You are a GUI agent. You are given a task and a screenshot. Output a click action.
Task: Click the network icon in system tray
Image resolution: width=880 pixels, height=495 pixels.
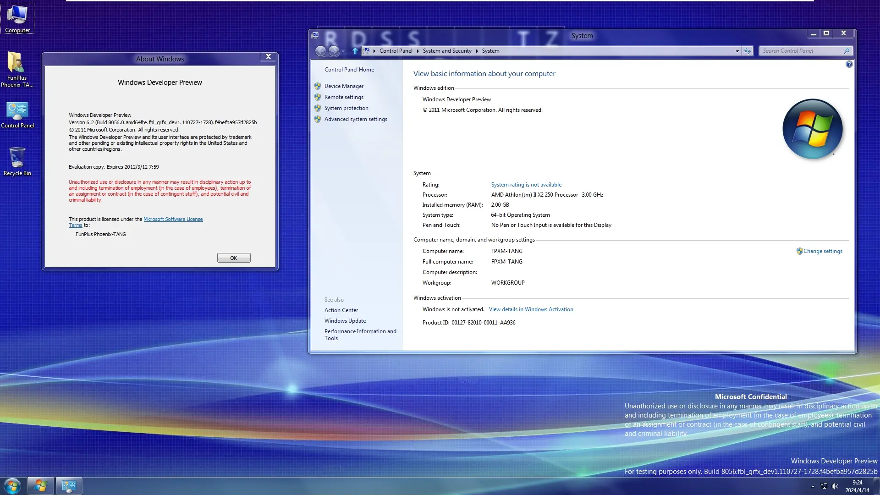(x=824, y=486)
